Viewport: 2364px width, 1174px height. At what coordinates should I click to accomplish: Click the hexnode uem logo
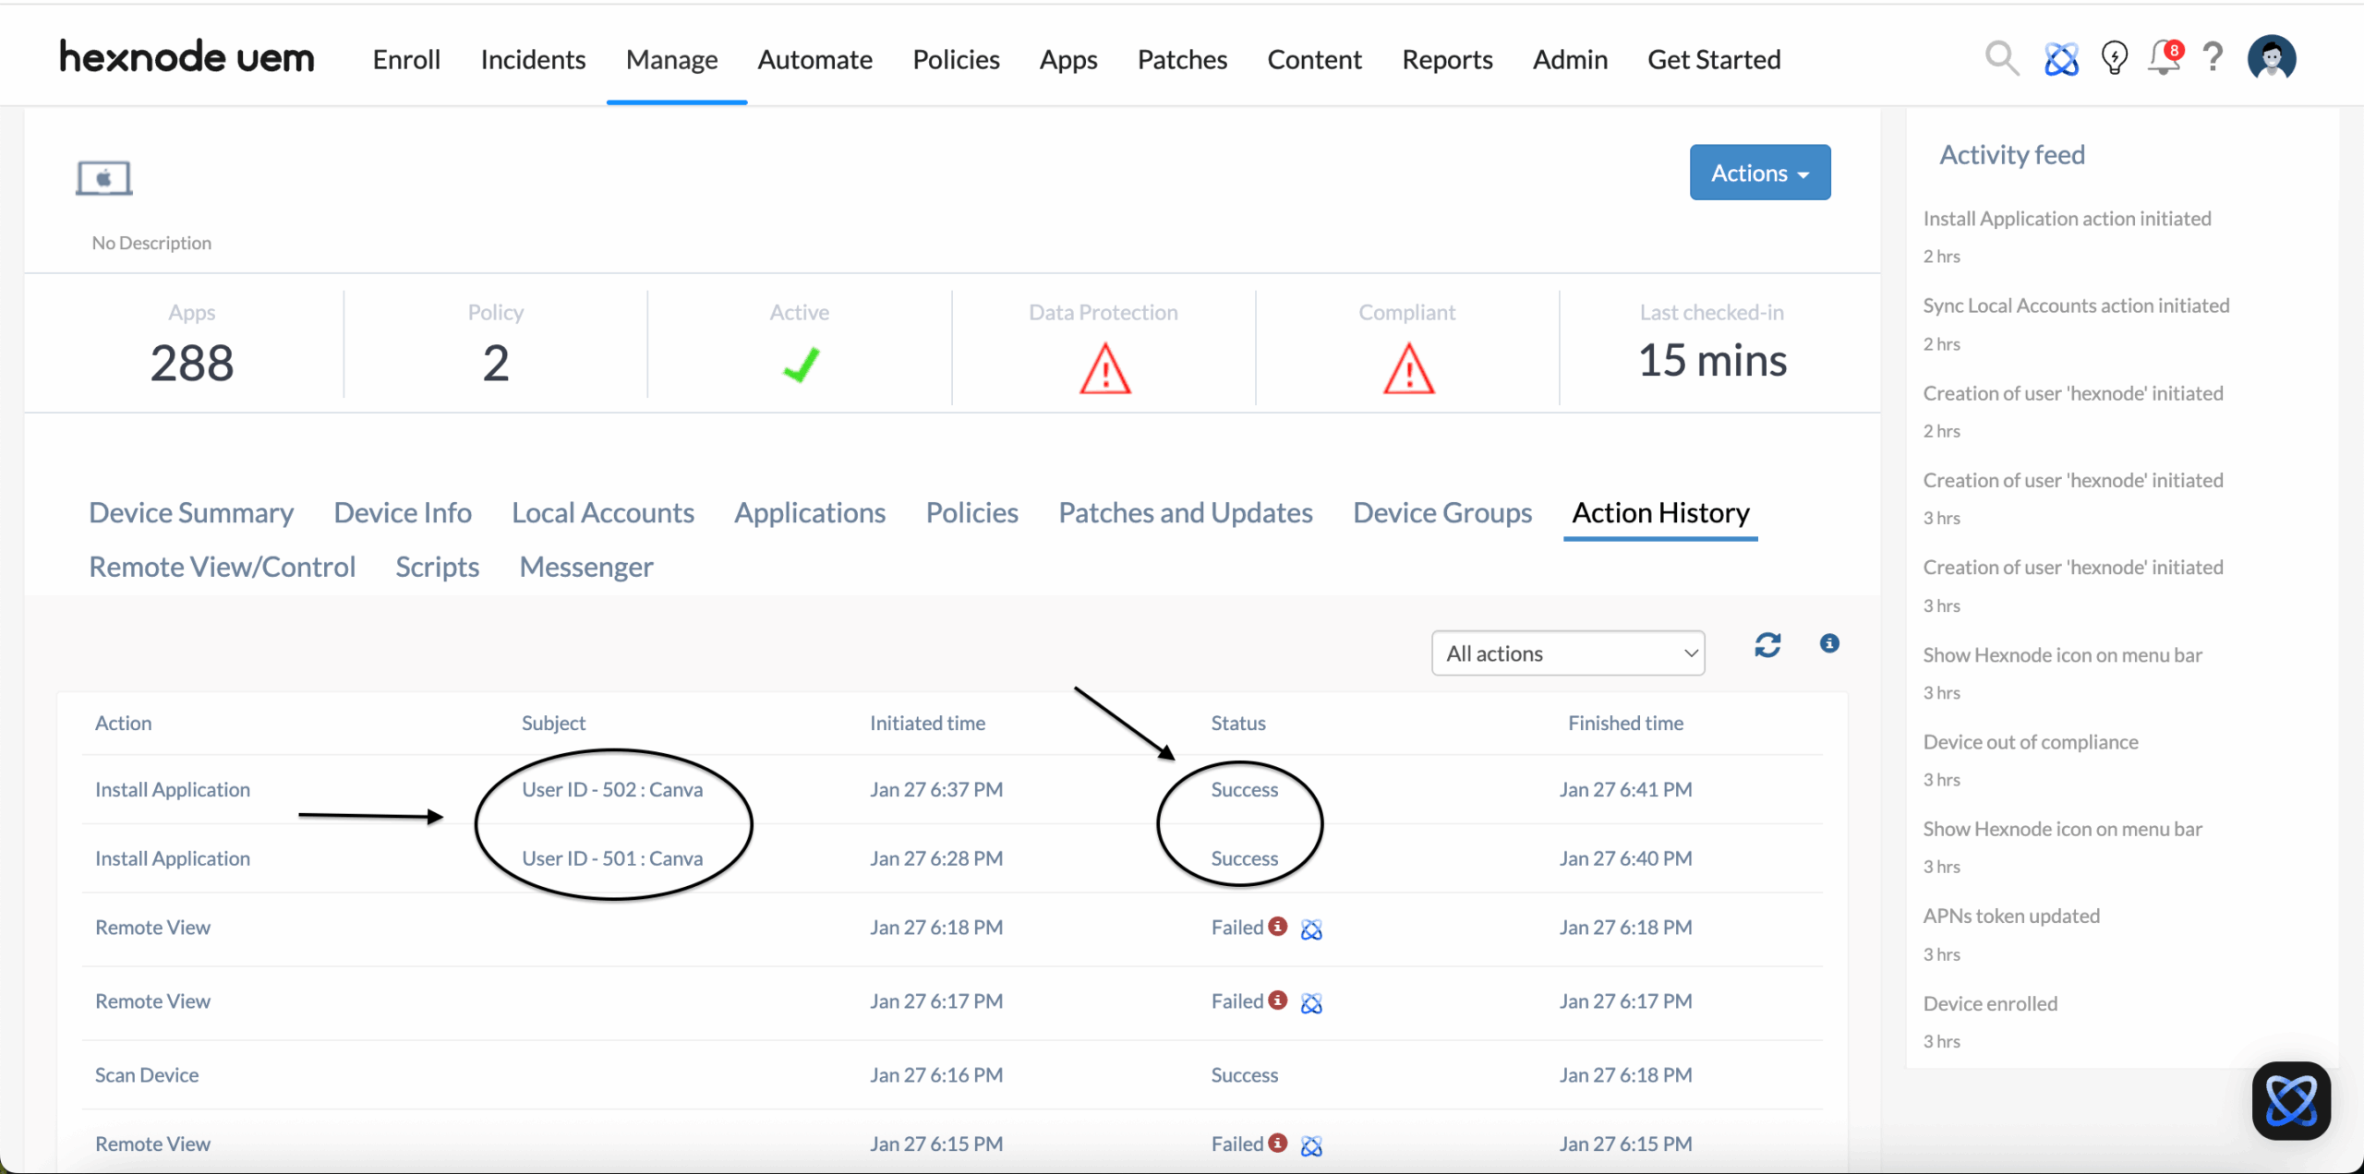[x=187, y=57]
